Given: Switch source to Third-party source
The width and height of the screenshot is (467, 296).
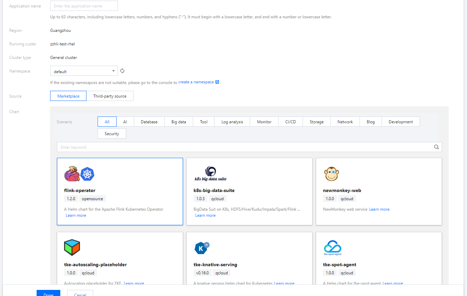Looking at the screenshot, I should point(110,96).
